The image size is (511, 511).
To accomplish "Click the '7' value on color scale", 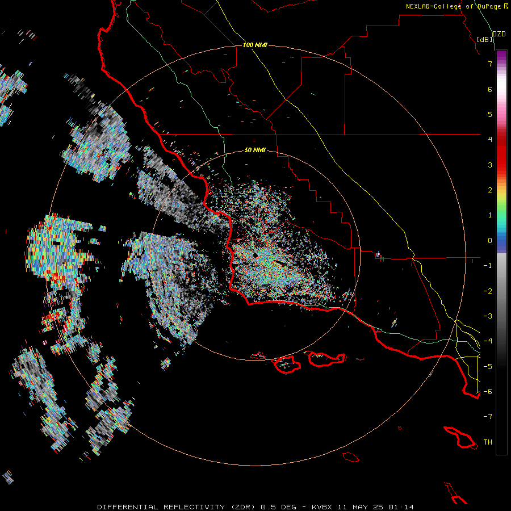I will pos(490,64).
